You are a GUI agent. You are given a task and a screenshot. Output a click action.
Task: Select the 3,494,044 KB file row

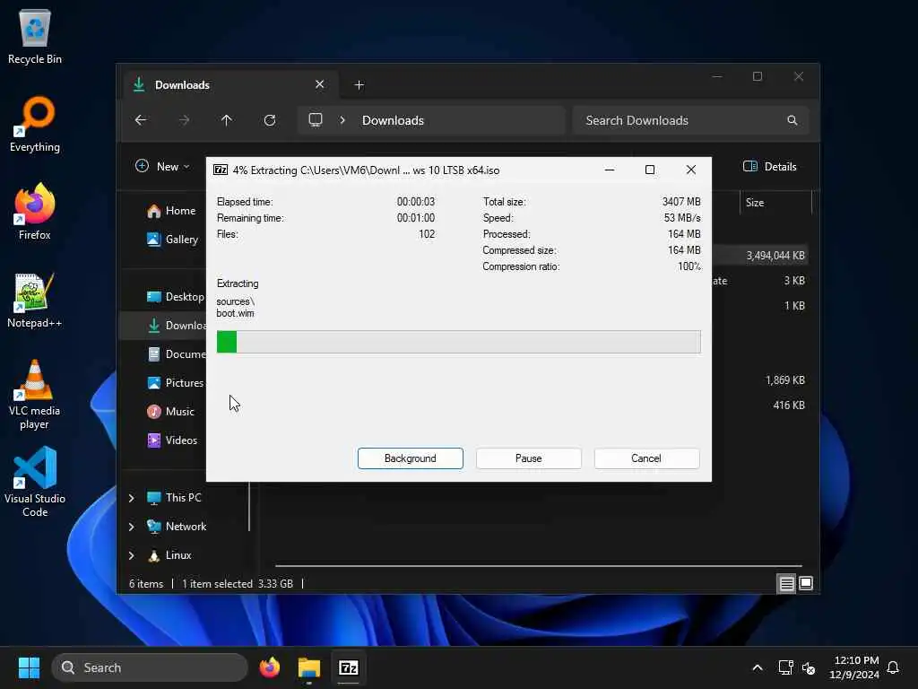775,256
